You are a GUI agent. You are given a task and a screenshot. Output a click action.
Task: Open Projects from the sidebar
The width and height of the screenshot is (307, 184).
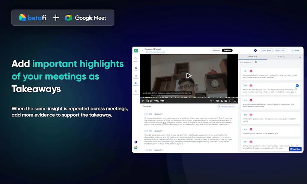pyautogui.click(x=136, y=77)
